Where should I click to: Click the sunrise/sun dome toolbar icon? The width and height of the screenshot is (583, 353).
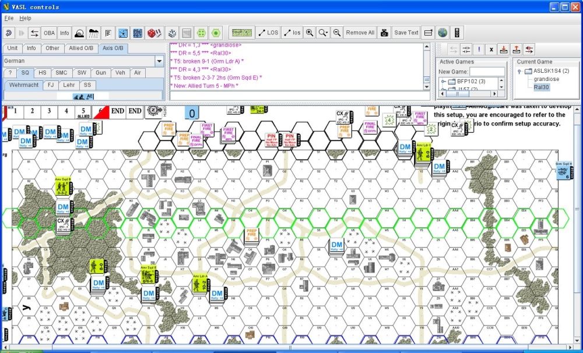(79, 33)
